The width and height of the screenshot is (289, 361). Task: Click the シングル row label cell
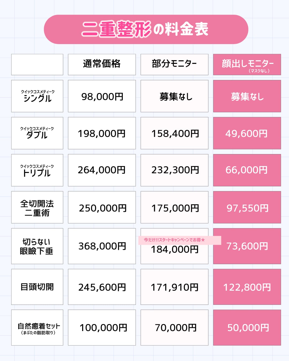tap(37, 96)
